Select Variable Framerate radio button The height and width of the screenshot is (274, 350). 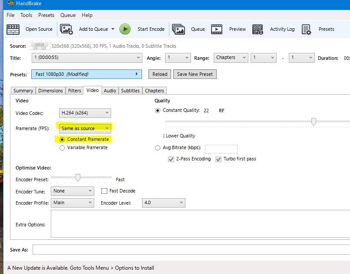(62, 148)
